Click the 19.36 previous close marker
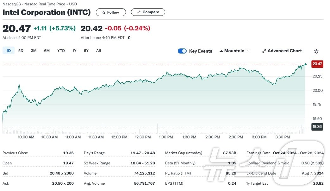Viewport: 330px width, 191px height. click(x=317, y=127)
